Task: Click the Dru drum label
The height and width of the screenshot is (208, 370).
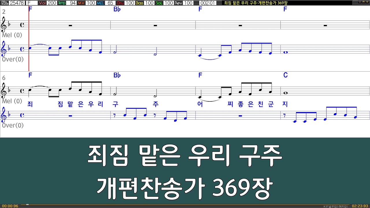Action: [120, 3]
